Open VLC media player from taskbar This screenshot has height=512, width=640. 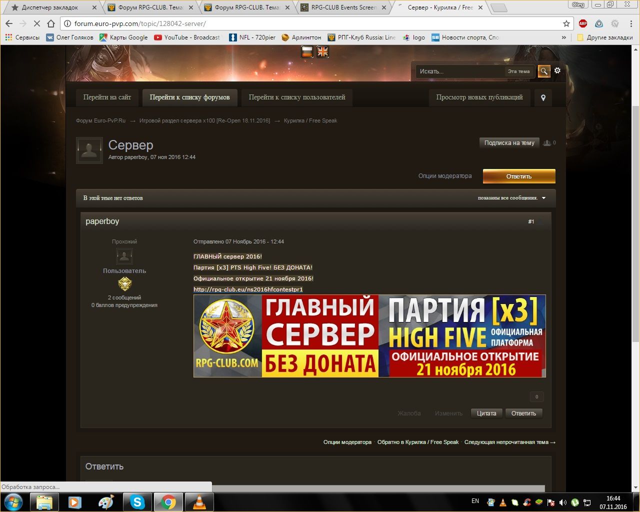pos(199,502)
